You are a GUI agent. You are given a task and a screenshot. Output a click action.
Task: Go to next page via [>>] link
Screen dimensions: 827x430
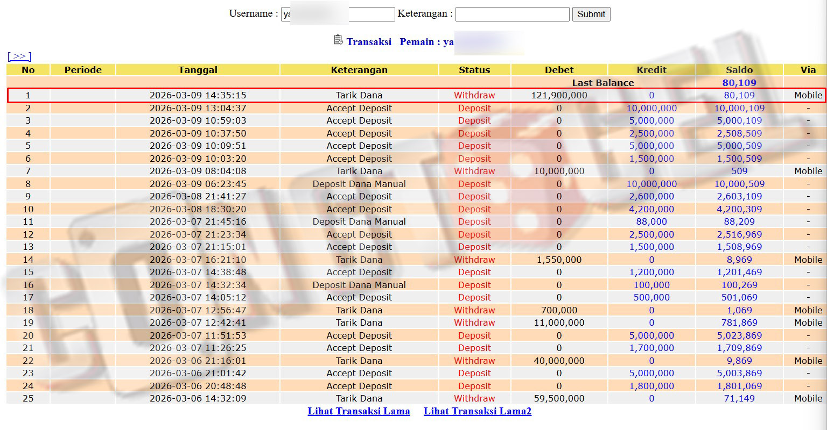(19, 56)
